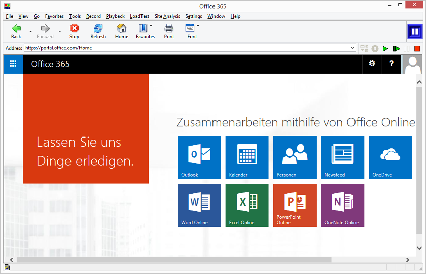Click the horizontal scrollbar left arrow
This screenshot has height=274, width=426.
pos(12,260)
